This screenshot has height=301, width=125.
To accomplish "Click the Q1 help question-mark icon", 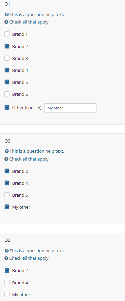I will (x=7, y=15).
